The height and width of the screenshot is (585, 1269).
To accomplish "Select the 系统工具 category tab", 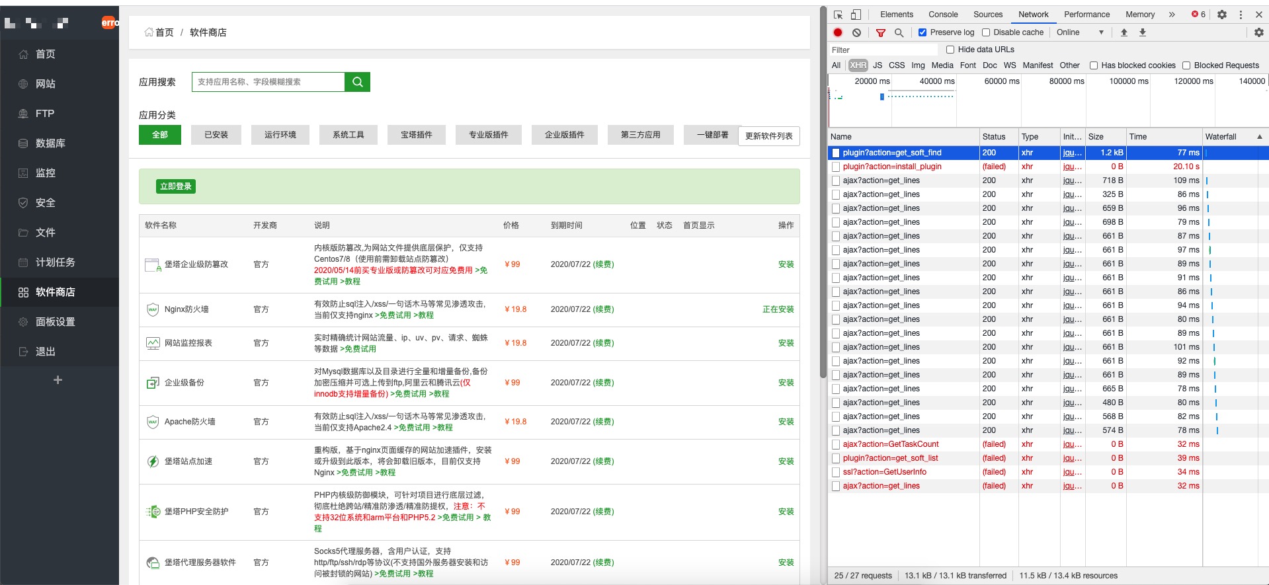I will 348,135.
